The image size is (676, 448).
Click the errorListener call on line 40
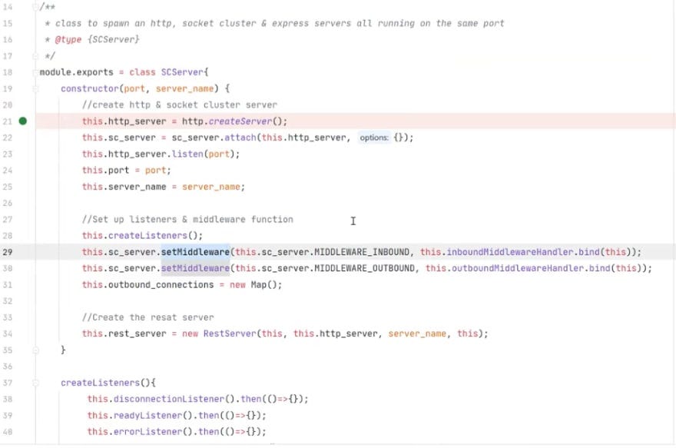pos(144,431)
